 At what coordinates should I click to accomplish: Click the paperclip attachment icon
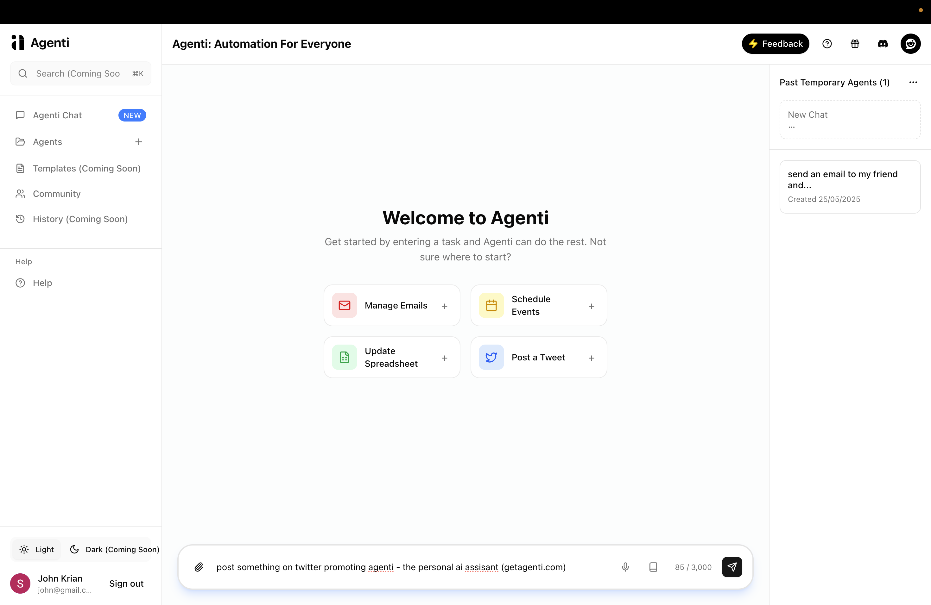pos(199,567)
